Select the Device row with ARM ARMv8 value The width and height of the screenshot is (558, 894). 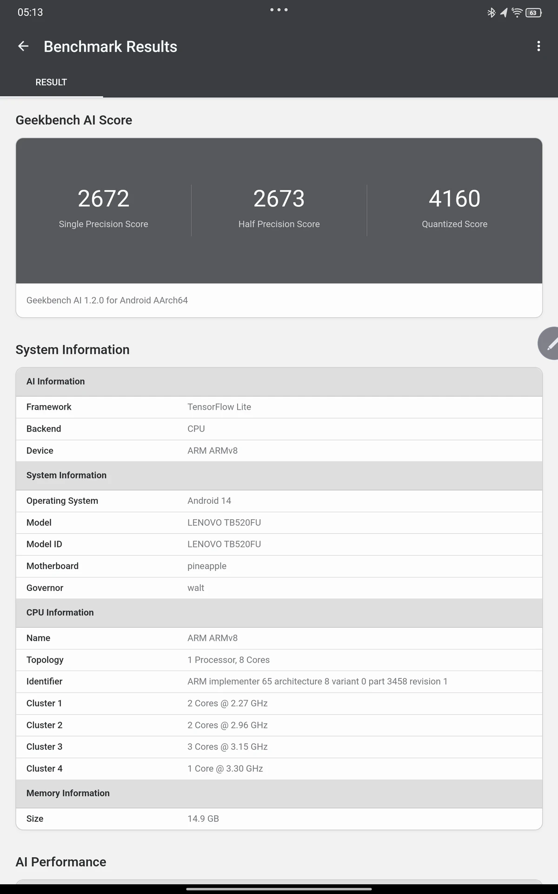(x=279, y=451)
